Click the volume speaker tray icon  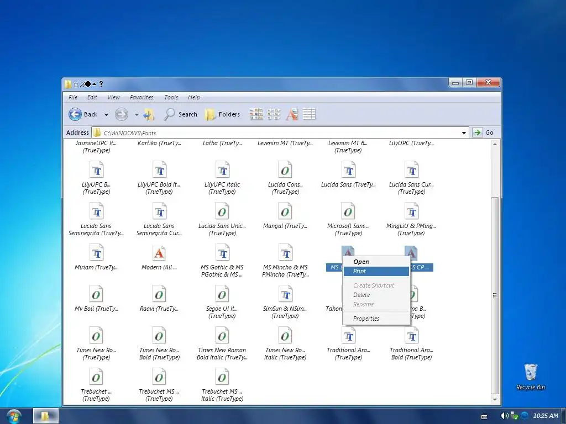[504, 416]
